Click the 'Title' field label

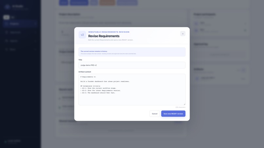(80, 60)
